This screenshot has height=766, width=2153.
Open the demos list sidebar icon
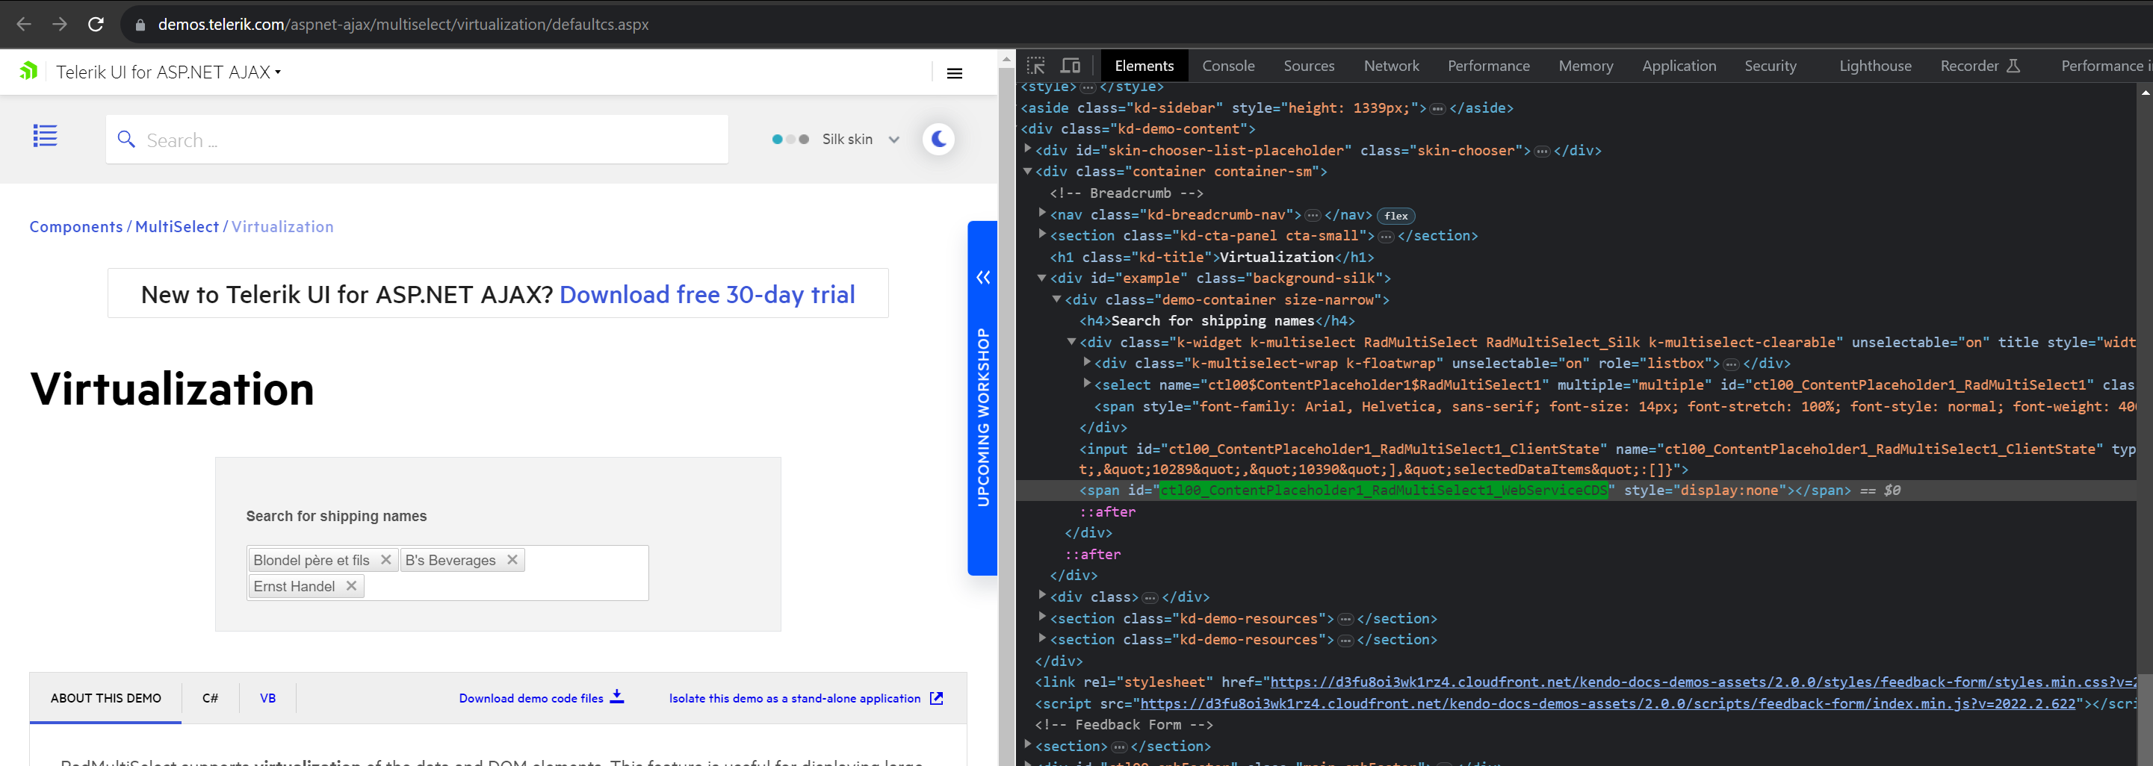pyautogui.click(x=45, y=135)
